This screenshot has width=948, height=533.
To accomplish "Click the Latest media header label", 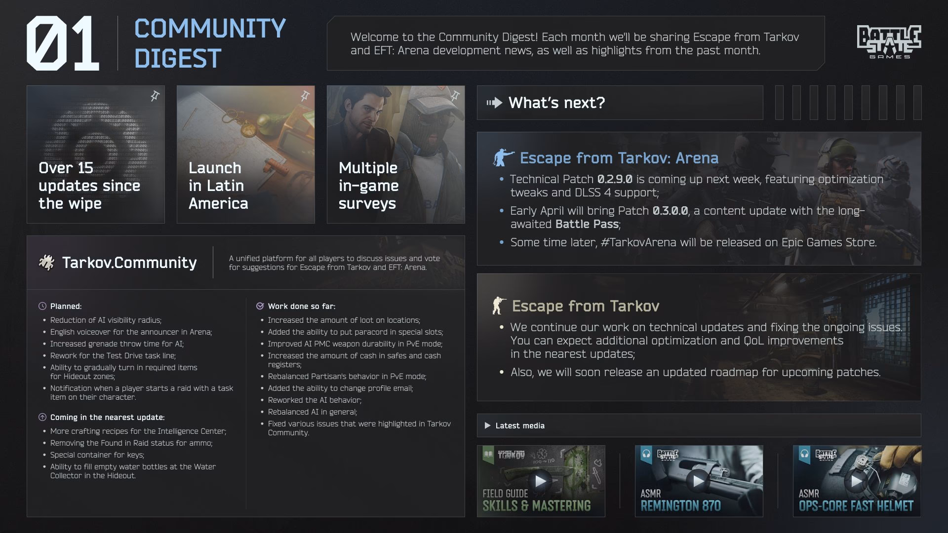I will coord(520,425).
